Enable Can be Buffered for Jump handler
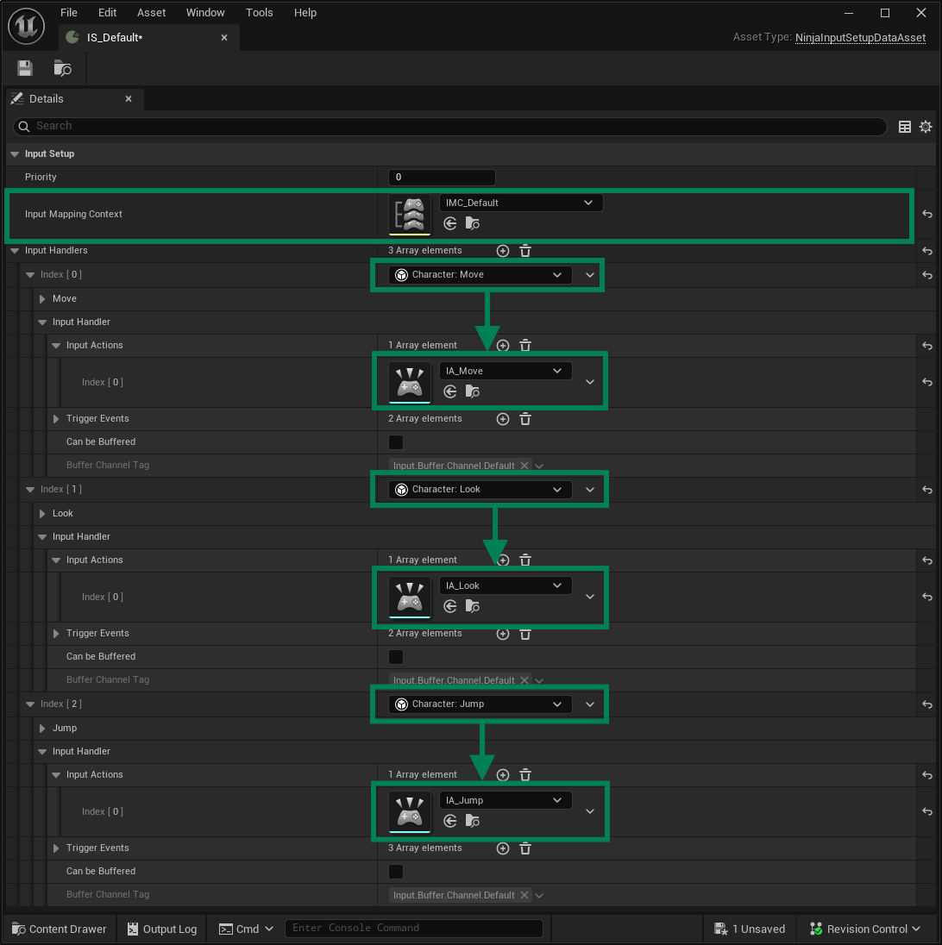 click(395, 872)
